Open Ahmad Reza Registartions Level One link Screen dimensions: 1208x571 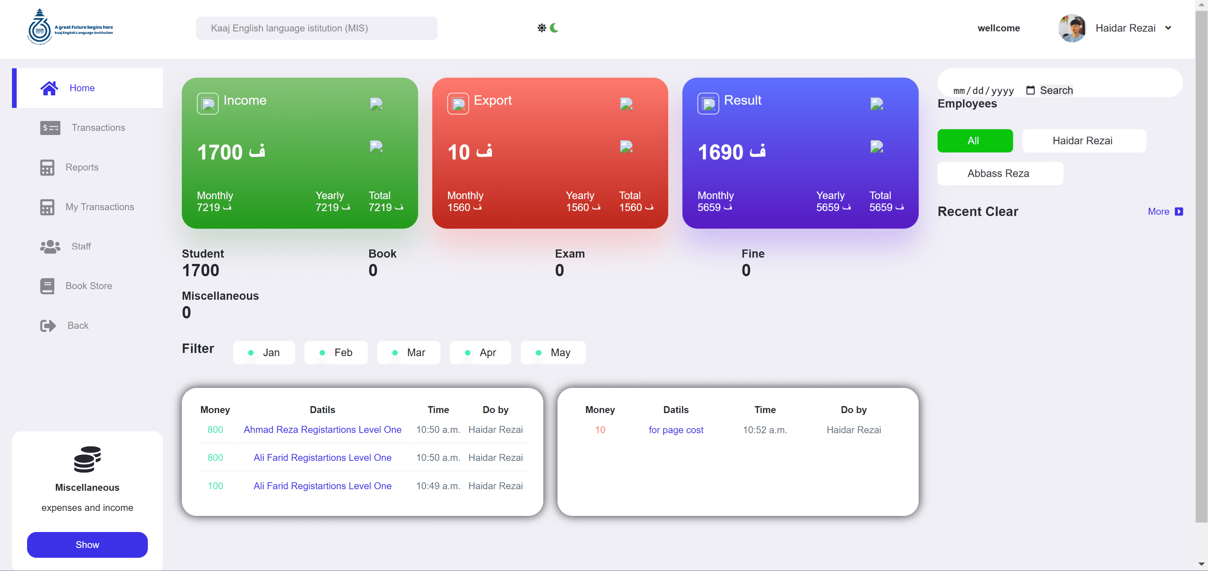(322, 429)
